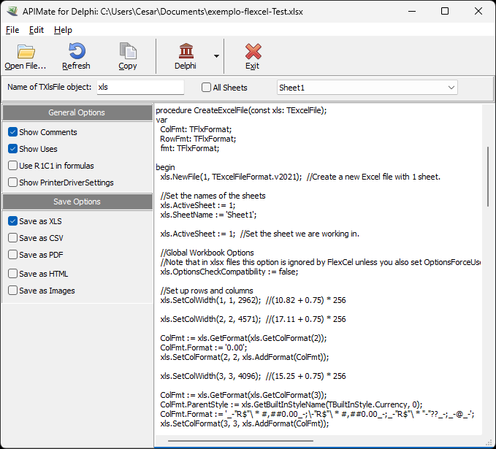Click the 'begin' keyword line
The width and height of the screenshot is (496, 449).
click(x=165, y=167)
